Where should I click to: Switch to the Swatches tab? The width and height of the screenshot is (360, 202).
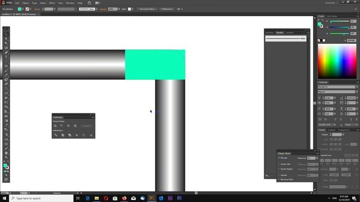pos(270,33)
